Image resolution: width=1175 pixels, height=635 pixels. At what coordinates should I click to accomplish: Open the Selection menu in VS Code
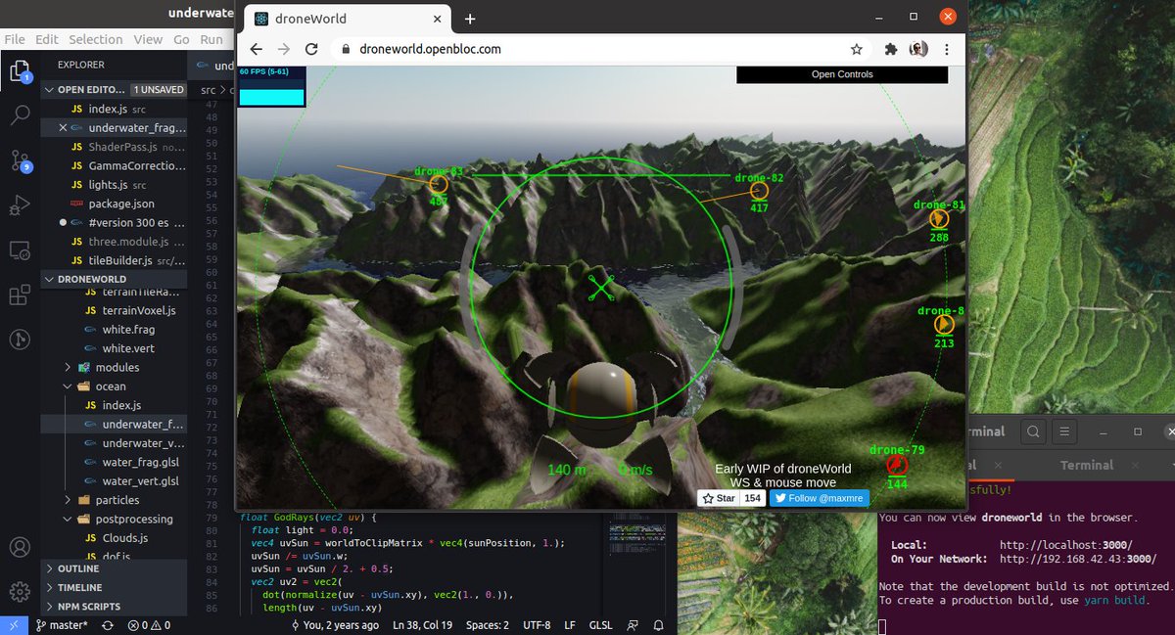click(x=95, y=39)
